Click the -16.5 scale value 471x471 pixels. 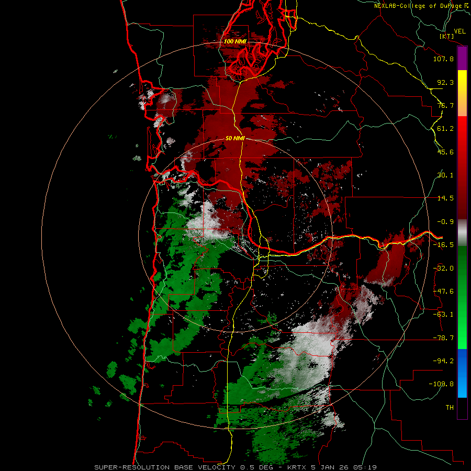pyautogui.click(x=443, y=245)
